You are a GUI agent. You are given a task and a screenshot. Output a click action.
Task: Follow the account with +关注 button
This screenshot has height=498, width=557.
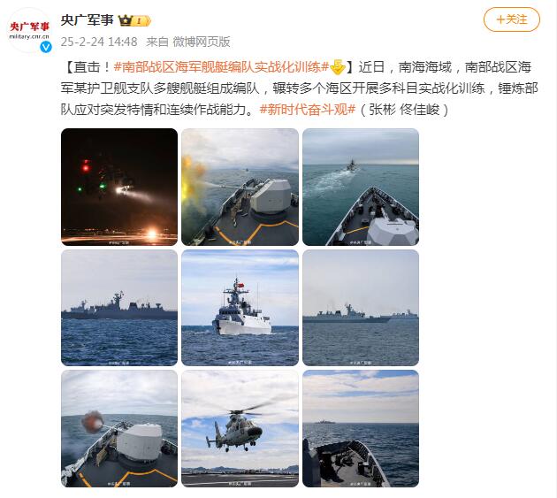point(512,19)
